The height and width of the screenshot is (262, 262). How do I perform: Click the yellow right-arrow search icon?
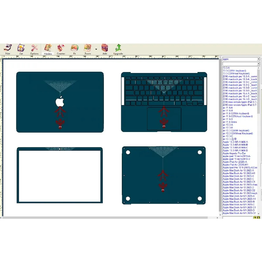click(255, 217)
